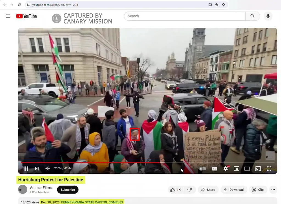Download the video
The image size is (281, 204).
tap(234, 190)
